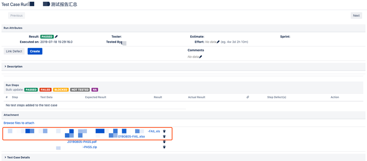Click the Test Data column header

click(x=46, y=97)
